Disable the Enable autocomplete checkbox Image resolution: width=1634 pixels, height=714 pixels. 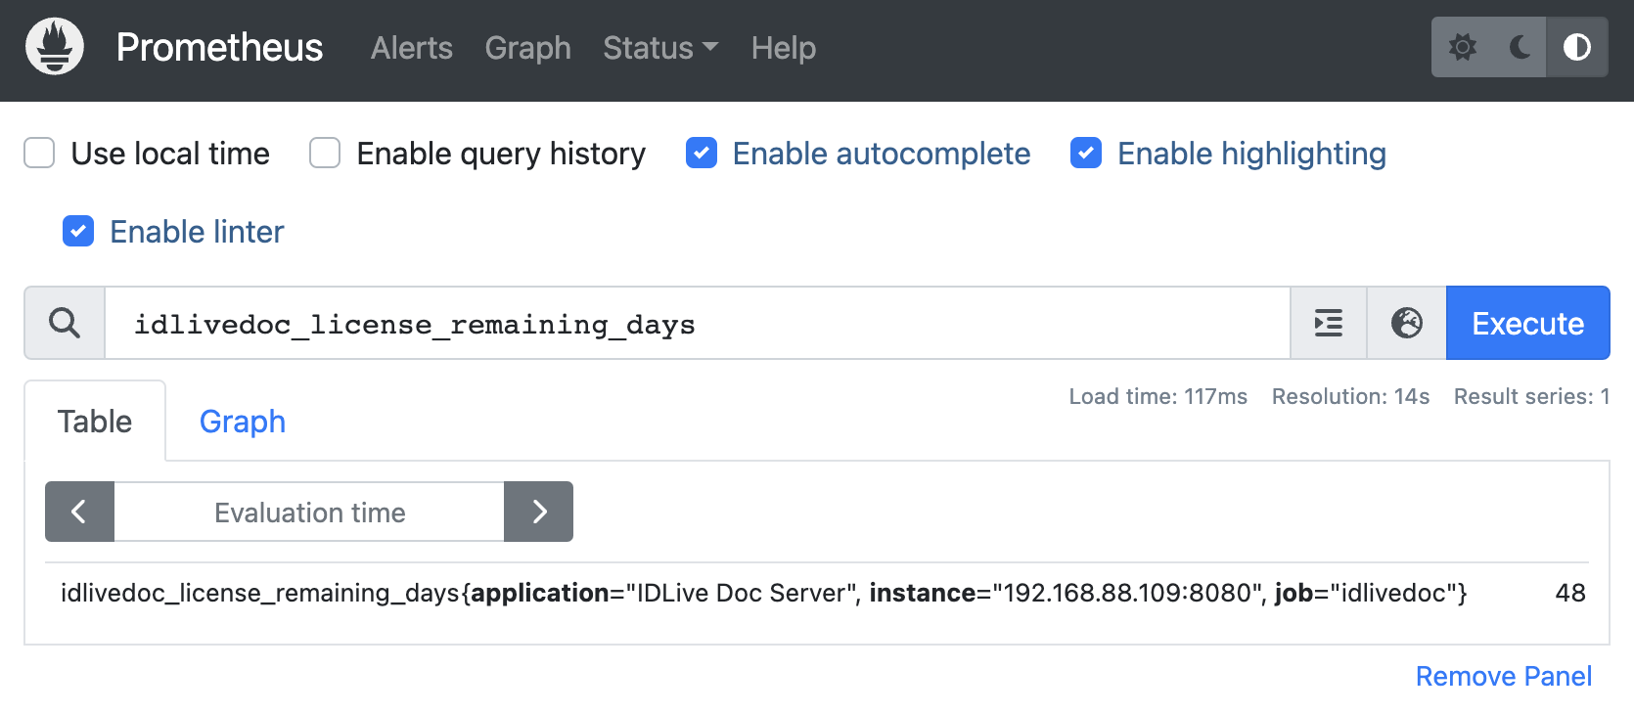pyautogui.click(x=702, y=154)
